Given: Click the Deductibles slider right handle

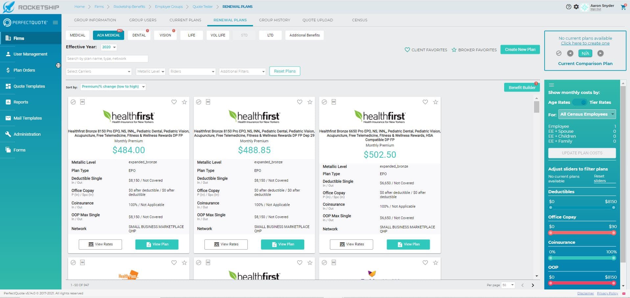Looking at the screenshot, I should click(x=614, y=208).
